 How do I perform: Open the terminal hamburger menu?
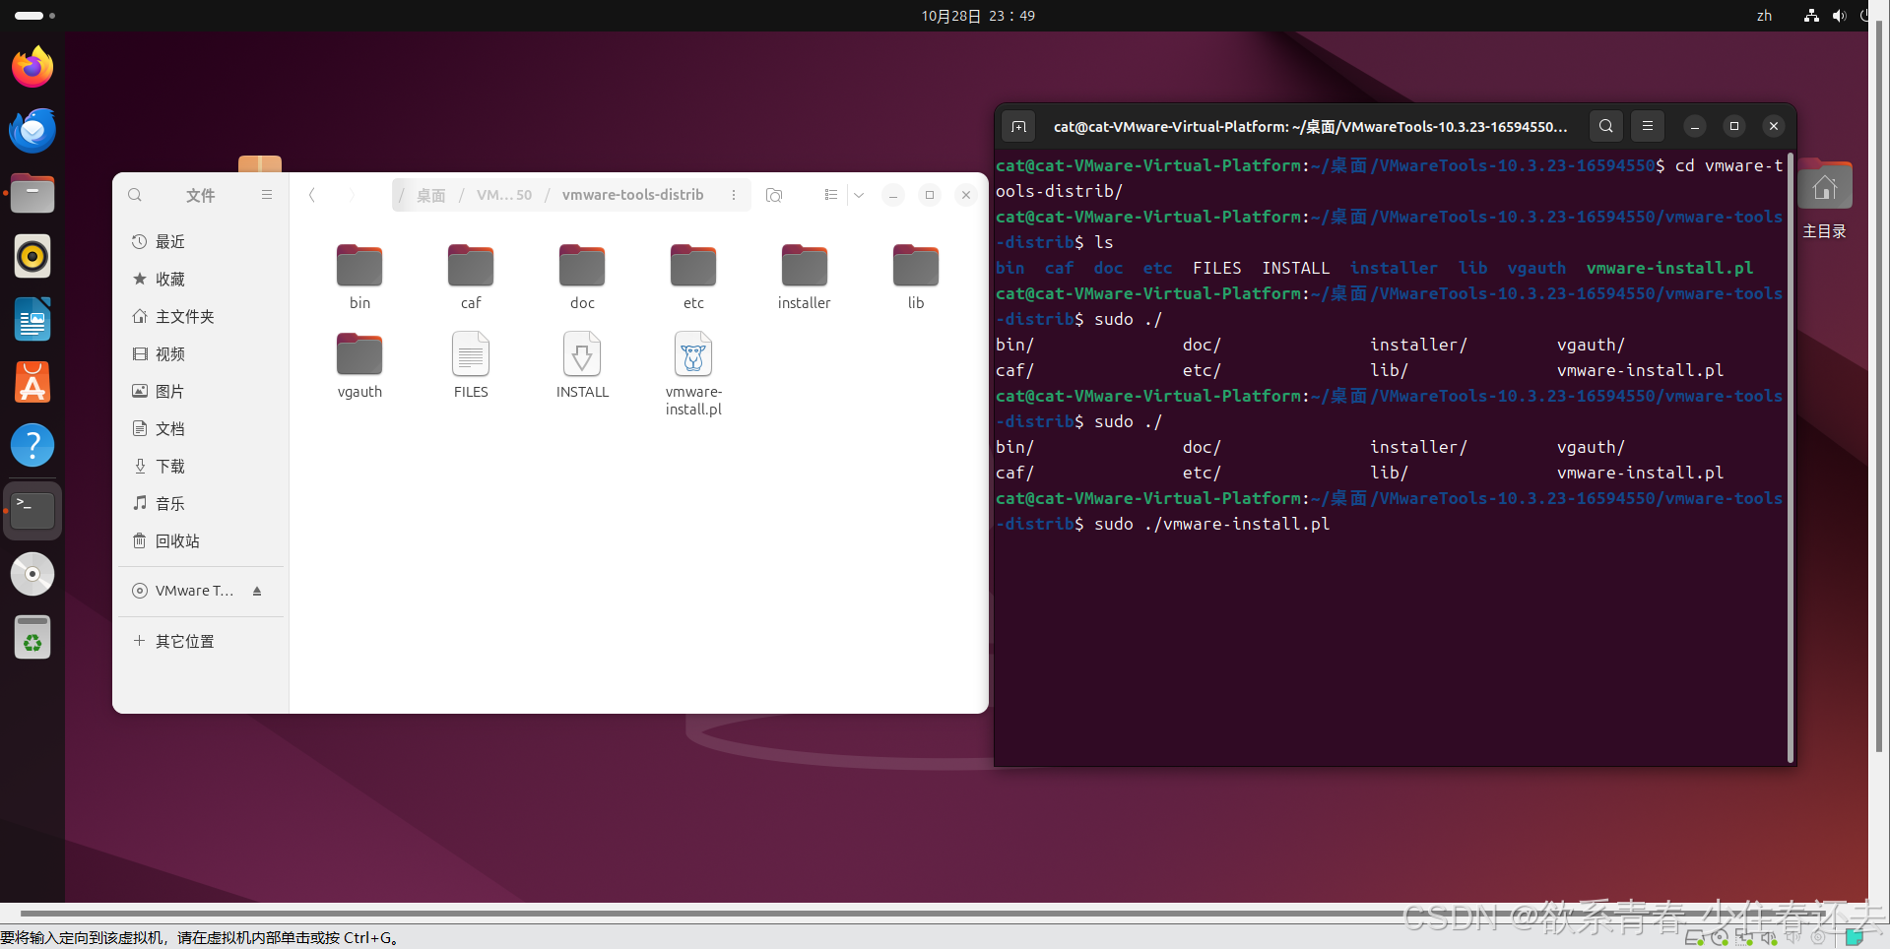[1647, 126]
